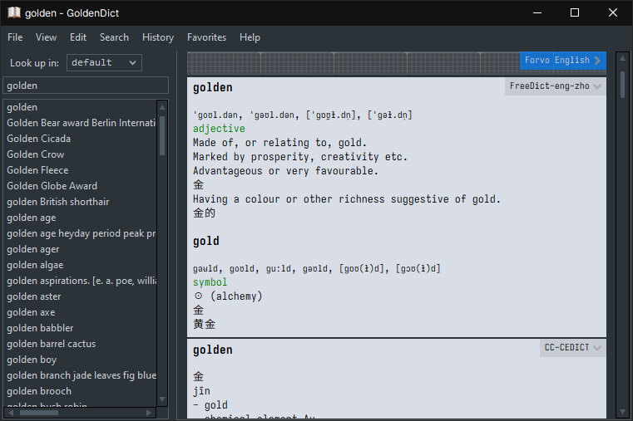Image resolution: width=633 pixels, height=421 pixels.
Task: Open the Favorites menu
Action: (206, 37)
